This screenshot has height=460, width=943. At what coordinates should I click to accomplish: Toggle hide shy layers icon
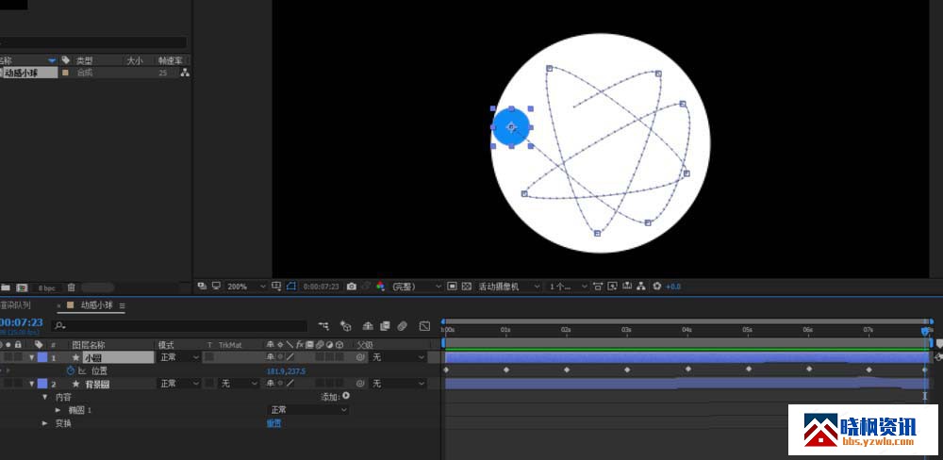[368, 326]
